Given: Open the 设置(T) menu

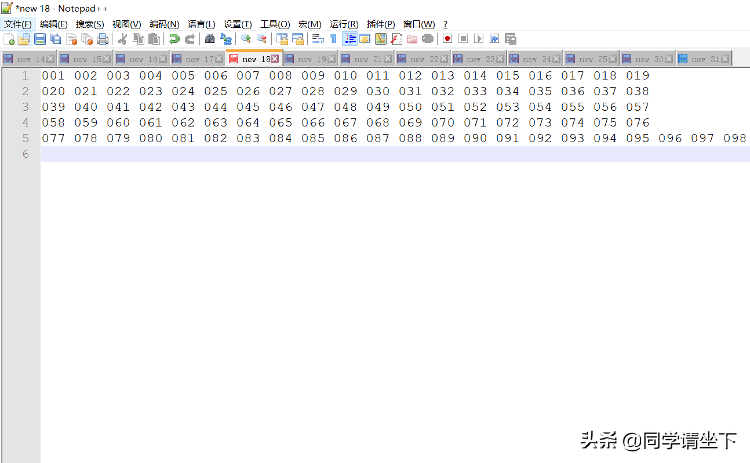Looking at the screenshot, I should 238,24.
